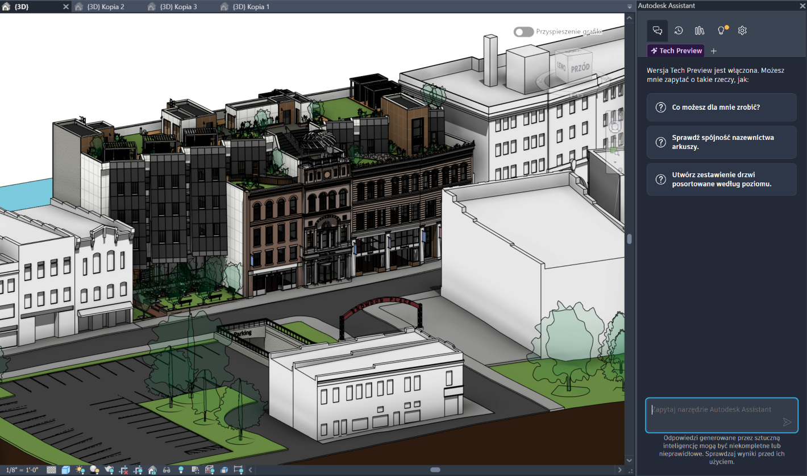Open the view tabs list dropdown arrow

click(629, 7)
